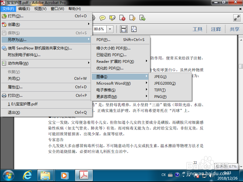Viewport: 243px width, 182px height.
Task: Click the fit width scrolling icon
Action: [x=124, y=29]
